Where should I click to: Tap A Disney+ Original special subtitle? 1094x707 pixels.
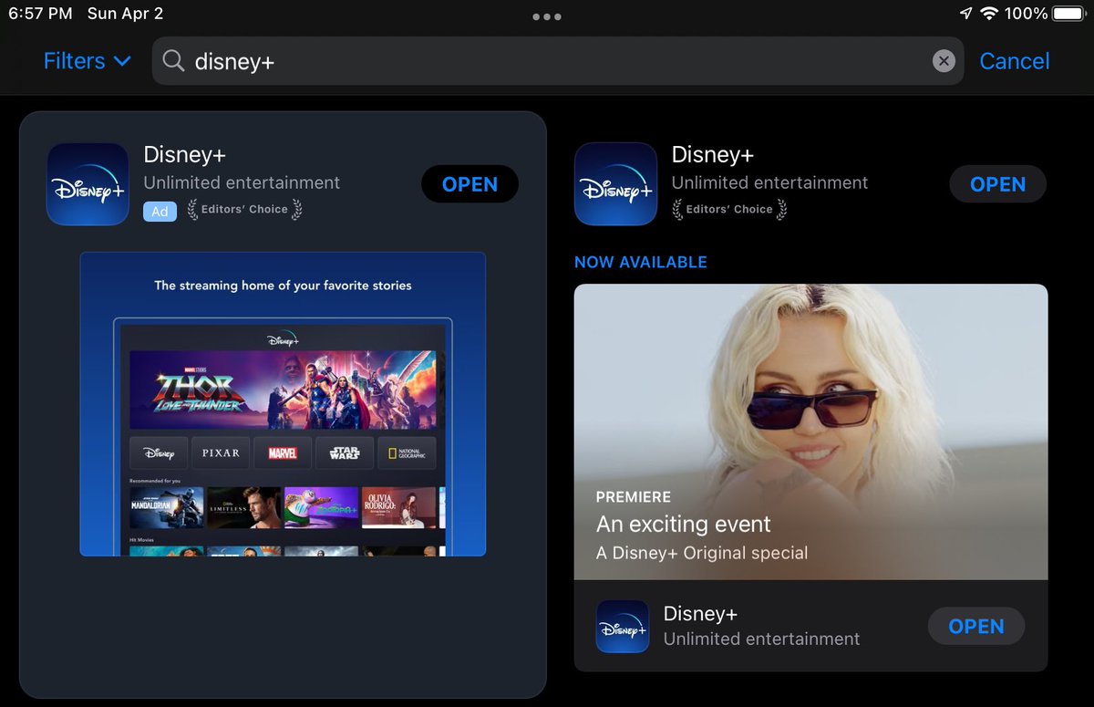tap(702, 553)
